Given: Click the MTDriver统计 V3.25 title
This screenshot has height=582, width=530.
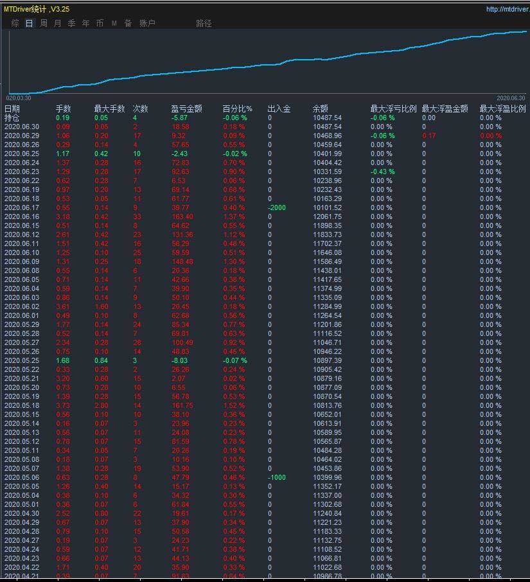Looking at the screenshot, I should pos(37,9).
